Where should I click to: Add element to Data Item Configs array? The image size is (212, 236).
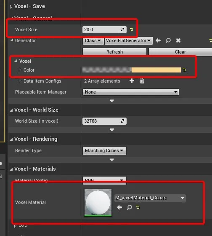(132, 81)
